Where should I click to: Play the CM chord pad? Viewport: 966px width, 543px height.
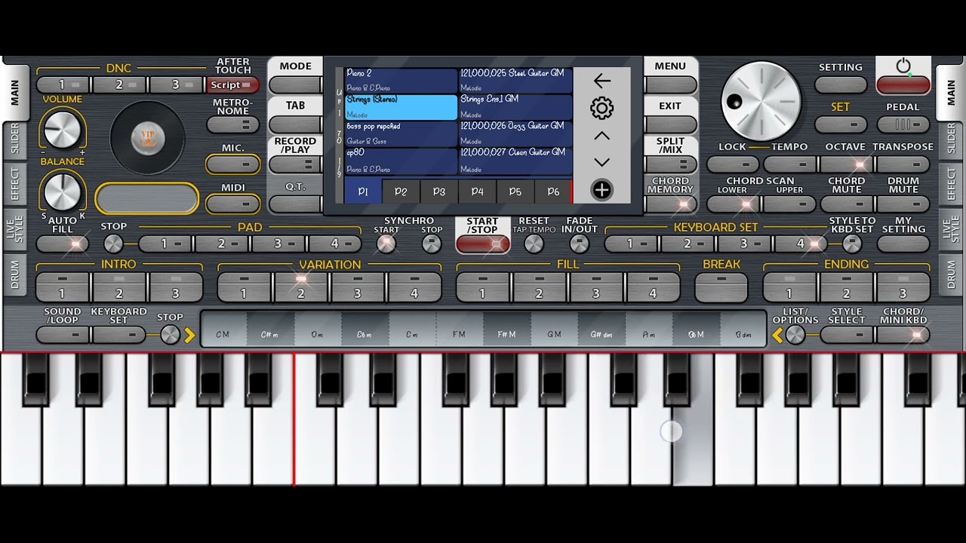(223, 334)
